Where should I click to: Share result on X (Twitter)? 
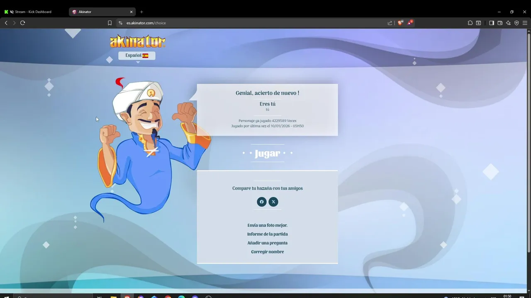(273, 202)
